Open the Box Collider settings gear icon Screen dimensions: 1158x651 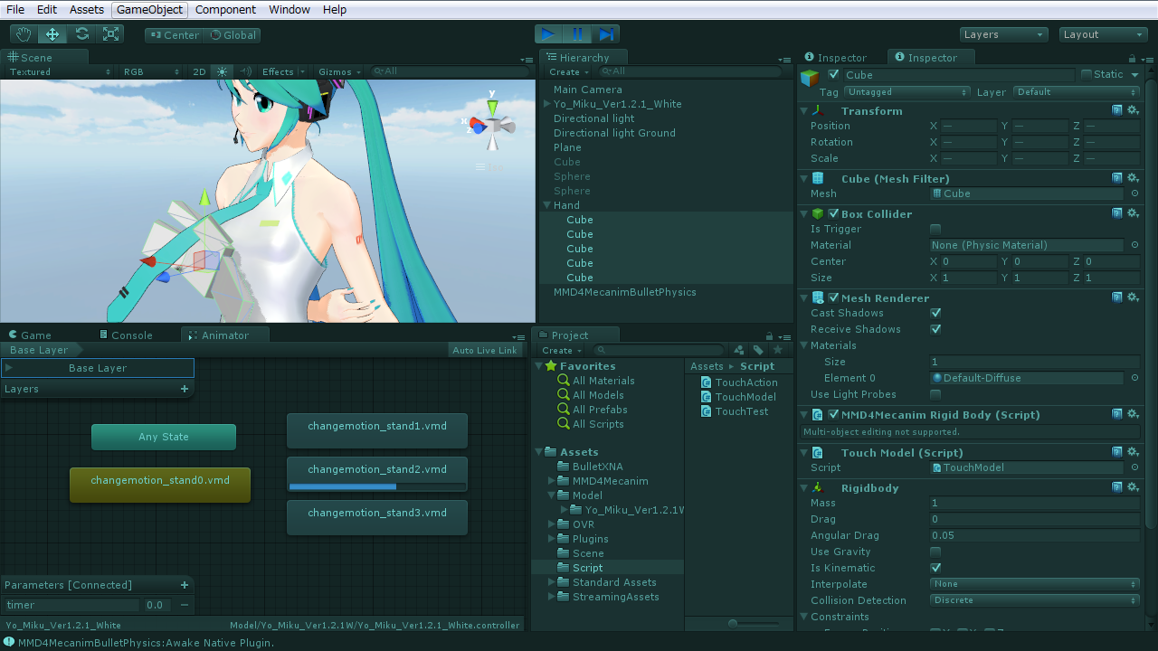pos(1133,213)
